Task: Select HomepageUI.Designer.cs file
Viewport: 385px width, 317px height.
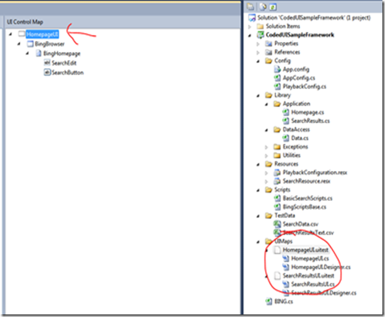Action: [x=321, y=267]
